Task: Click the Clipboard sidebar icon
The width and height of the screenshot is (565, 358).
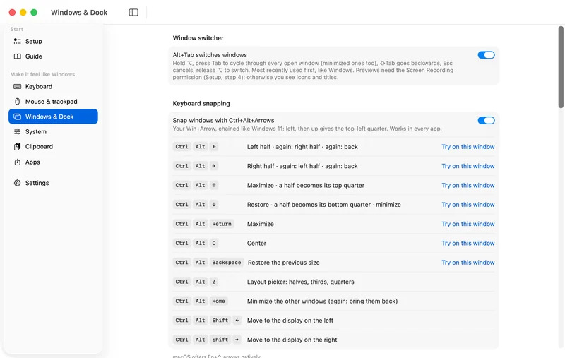Action: 17,147
